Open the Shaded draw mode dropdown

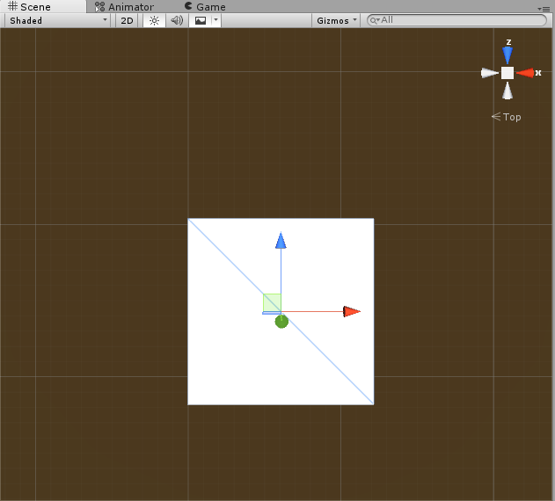coord(57,20)
